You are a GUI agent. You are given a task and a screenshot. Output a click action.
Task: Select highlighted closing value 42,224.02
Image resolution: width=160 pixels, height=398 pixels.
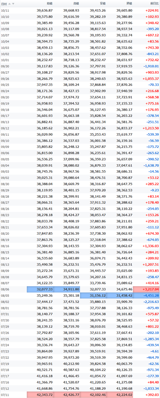click(x=120, y=395)
